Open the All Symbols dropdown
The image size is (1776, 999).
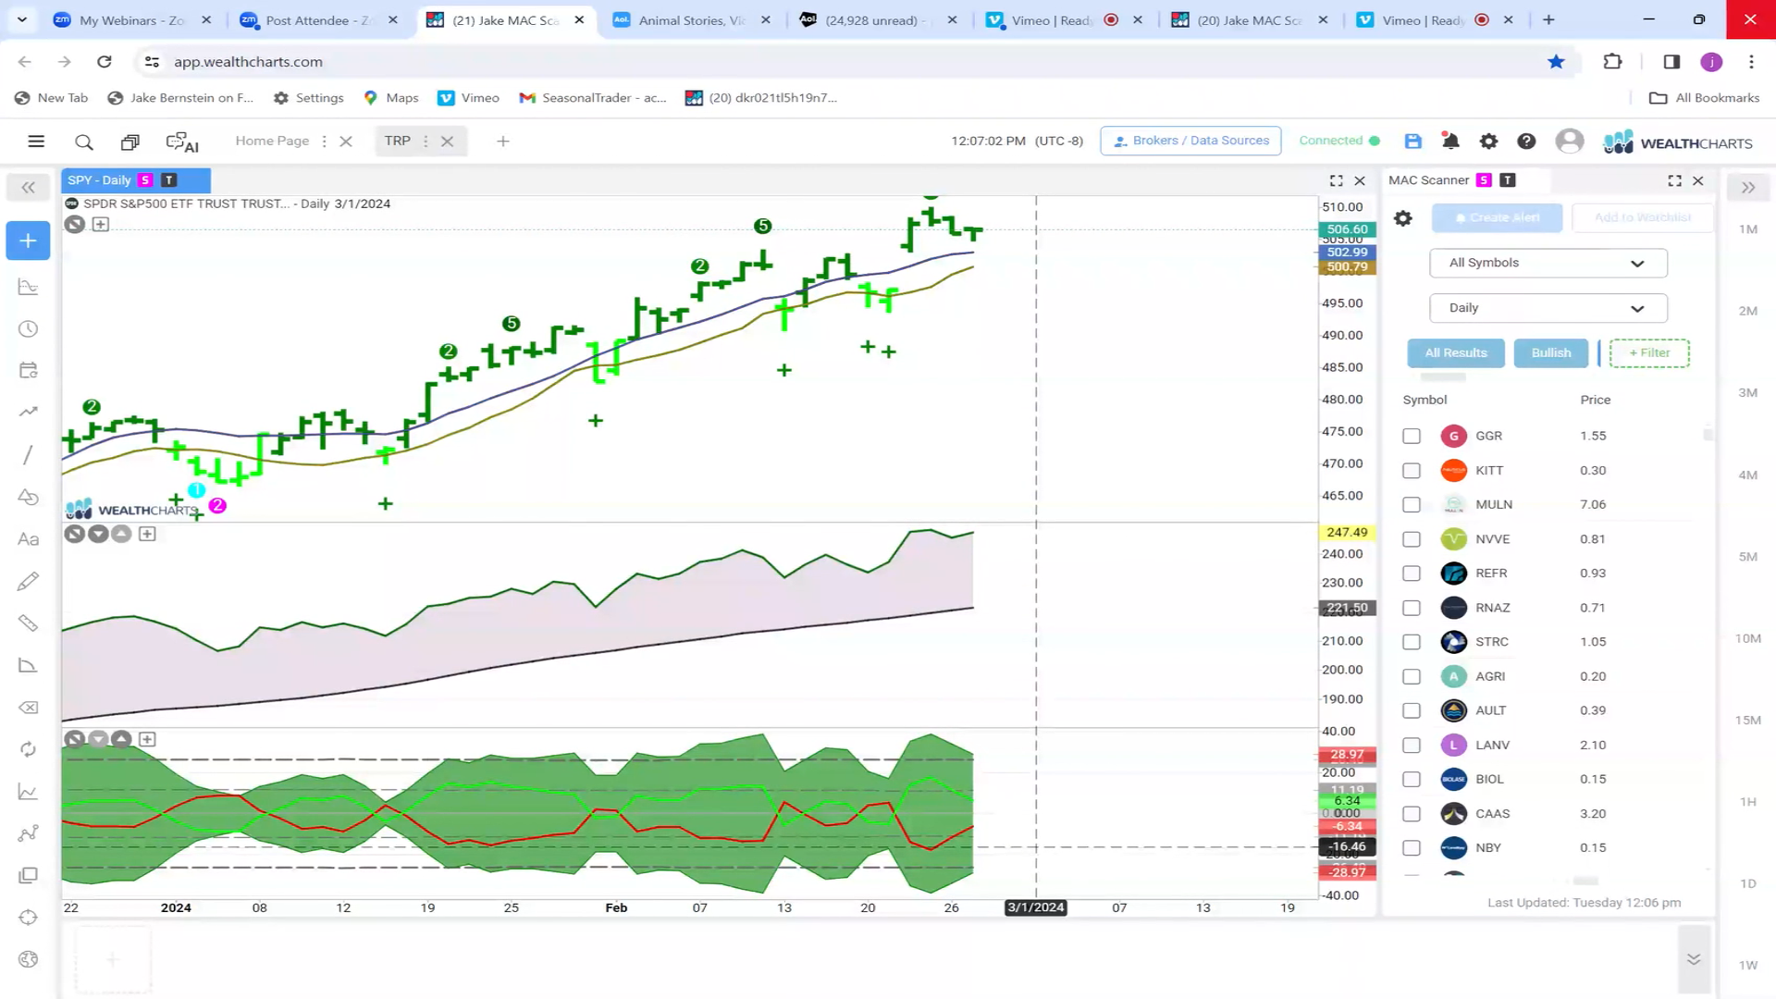[x=1548, y=263]
